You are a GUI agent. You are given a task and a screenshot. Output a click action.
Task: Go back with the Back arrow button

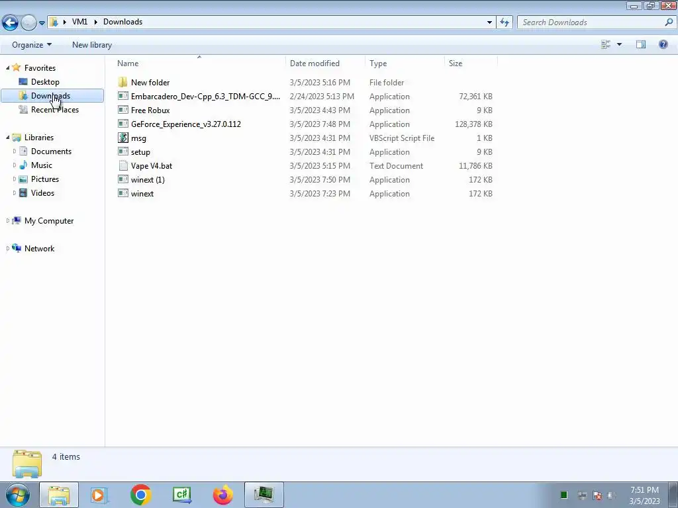[x=10, y=22]
